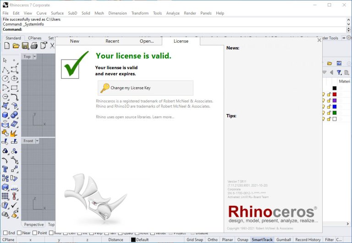
Task: Select the Surface from corner points tool
Action: 5,105
